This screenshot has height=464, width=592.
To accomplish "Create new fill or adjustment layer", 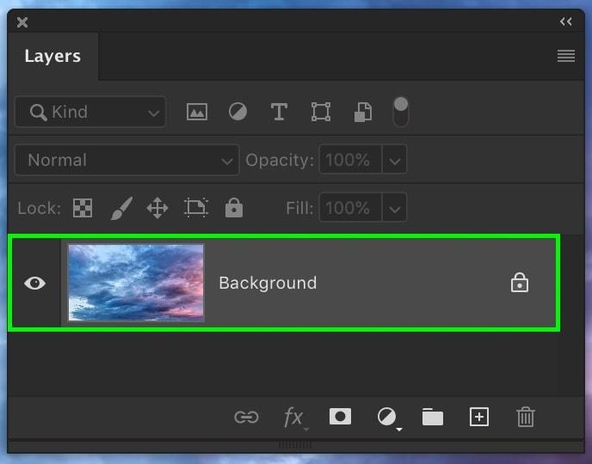I will [x=387, y=417].
